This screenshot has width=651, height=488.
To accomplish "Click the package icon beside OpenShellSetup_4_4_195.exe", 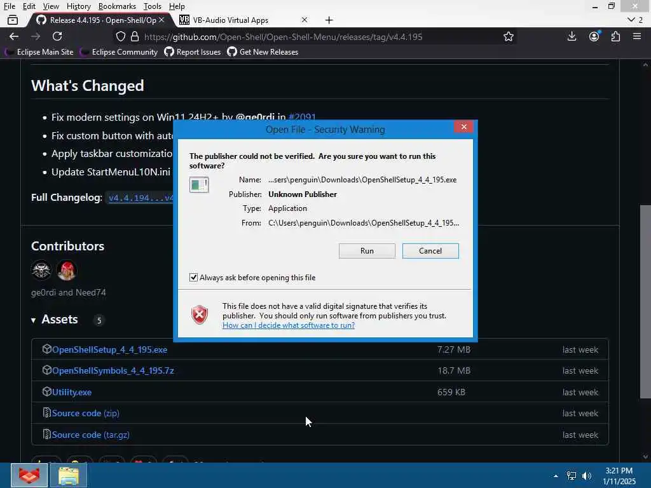I will coord(46,349).
